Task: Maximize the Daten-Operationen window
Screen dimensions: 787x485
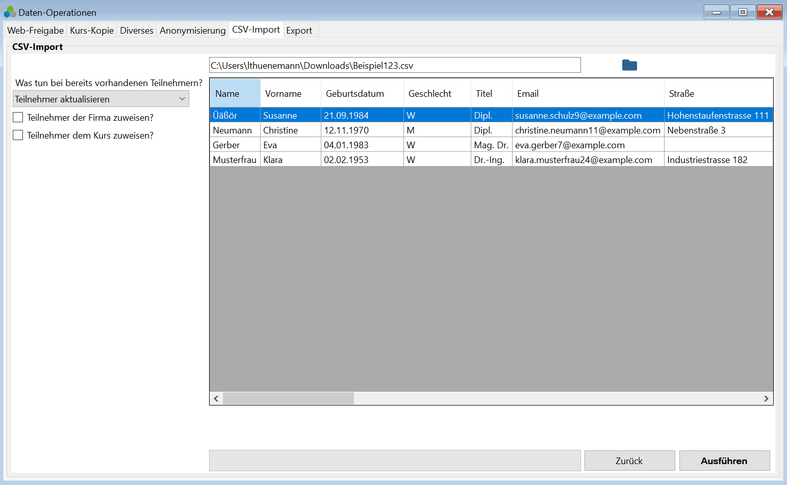Action: (743, 12)
